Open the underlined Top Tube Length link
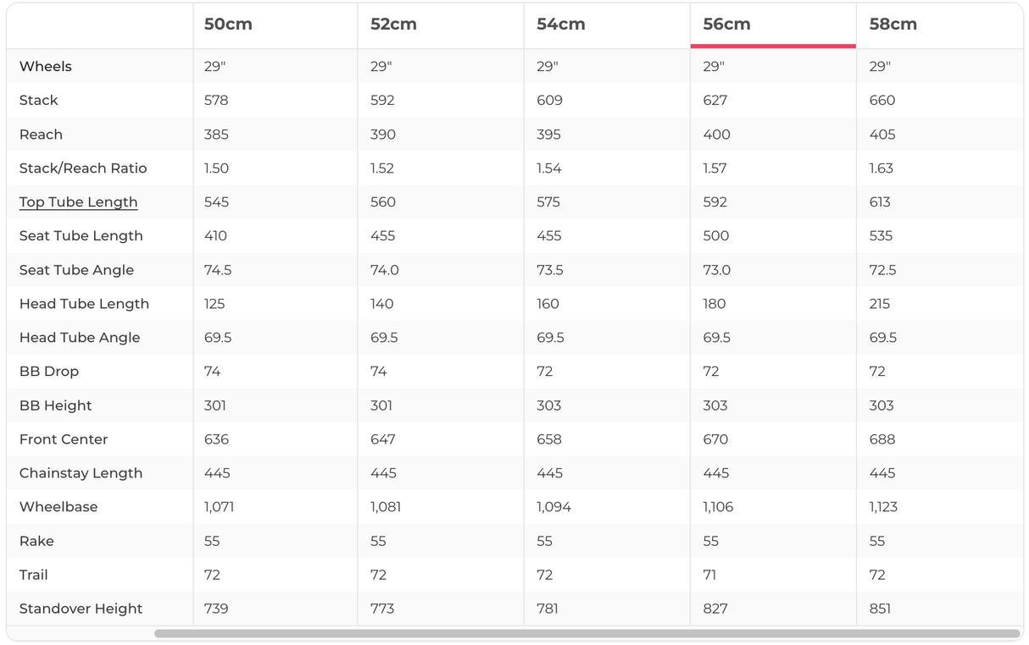The width and height of the screenshot is (1029, 645). coord(78,202)
